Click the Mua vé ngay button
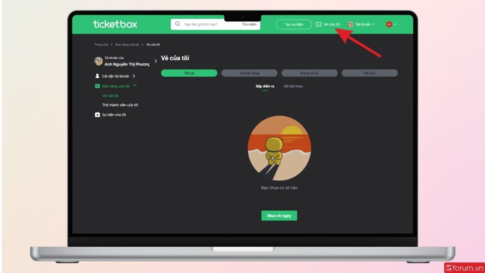The image size is (485, 273). pos(279,216)
